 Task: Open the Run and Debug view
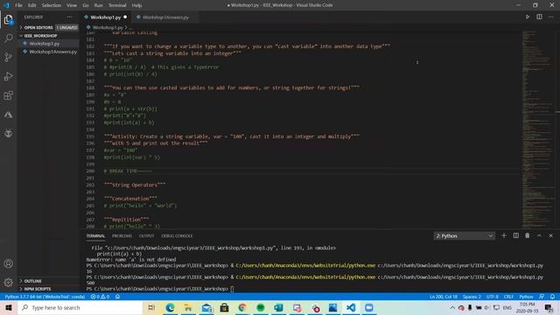click(8, 76)
